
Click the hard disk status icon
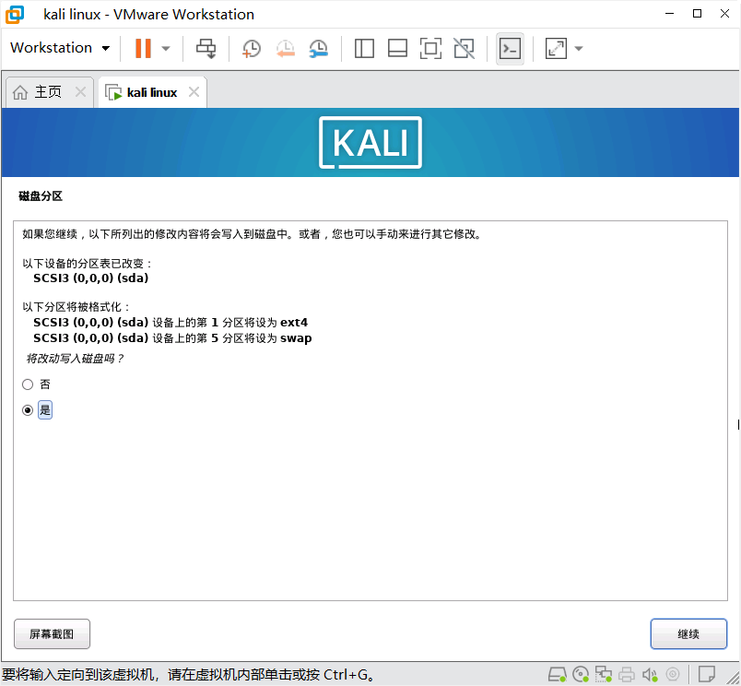558,674
